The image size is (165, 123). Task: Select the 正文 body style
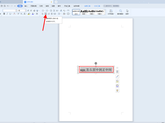76,12
